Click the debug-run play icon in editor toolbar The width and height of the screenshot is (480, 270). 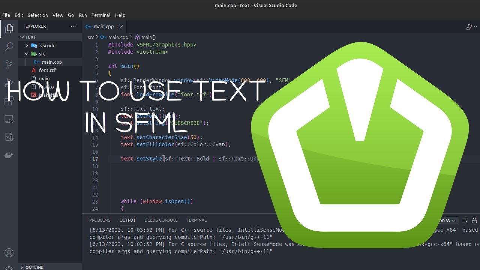469,27
